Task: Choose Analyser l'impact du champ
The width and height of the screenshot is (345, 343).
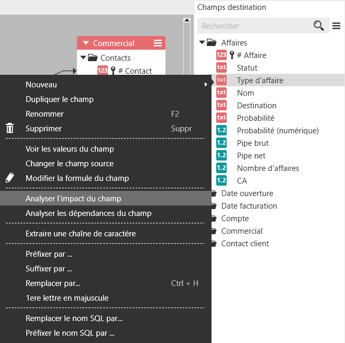Action: (73, 199)
